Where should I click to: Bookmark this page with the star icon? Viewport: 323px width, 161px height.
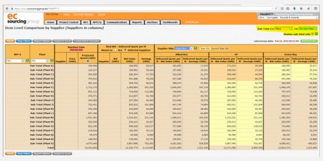click(282, 9)
